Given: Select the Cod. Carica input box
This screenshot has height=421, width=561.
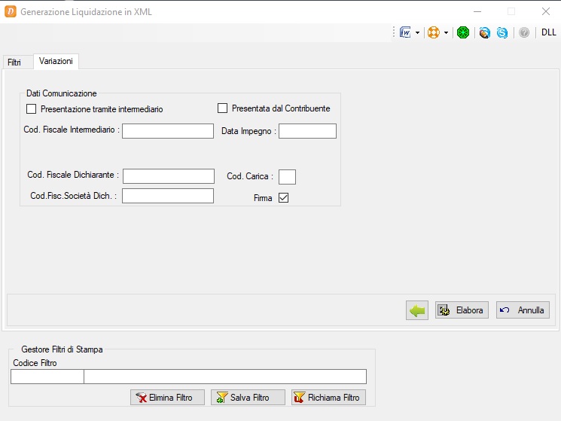Looking at the screenshot, I should [288, 177].
